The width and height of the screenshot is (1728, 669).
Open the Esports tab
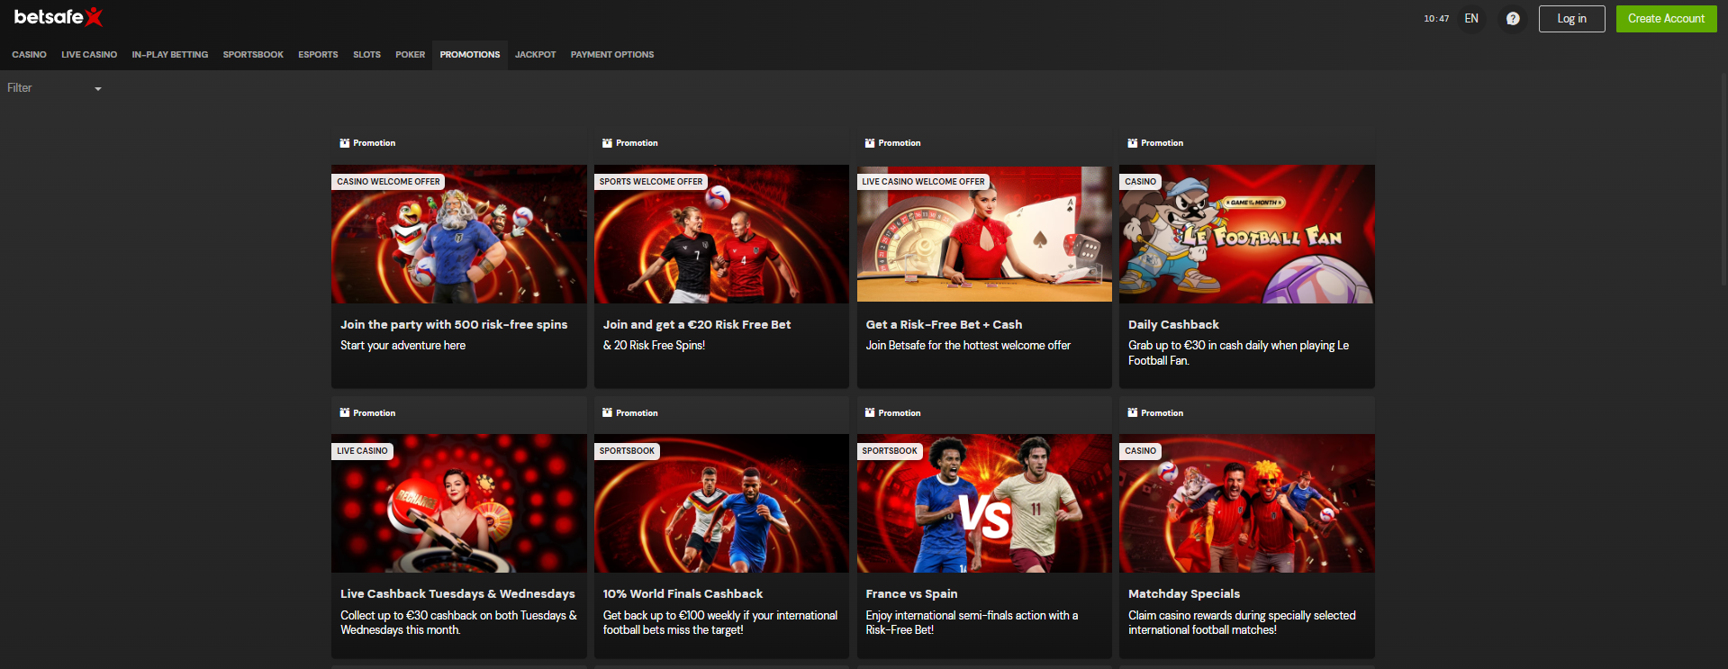click(318, 55)
